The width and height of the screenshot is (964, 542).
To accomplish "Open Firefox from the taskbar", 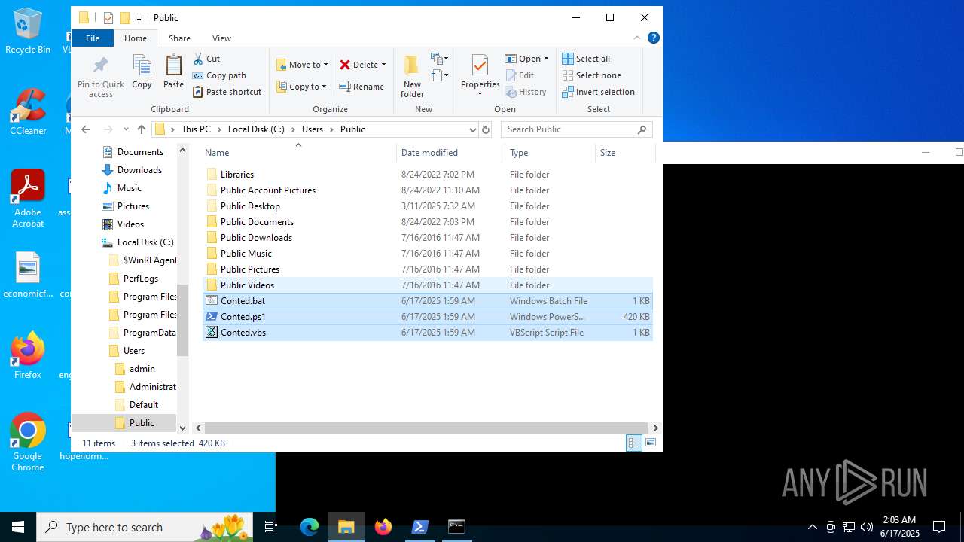I will 383,527.
